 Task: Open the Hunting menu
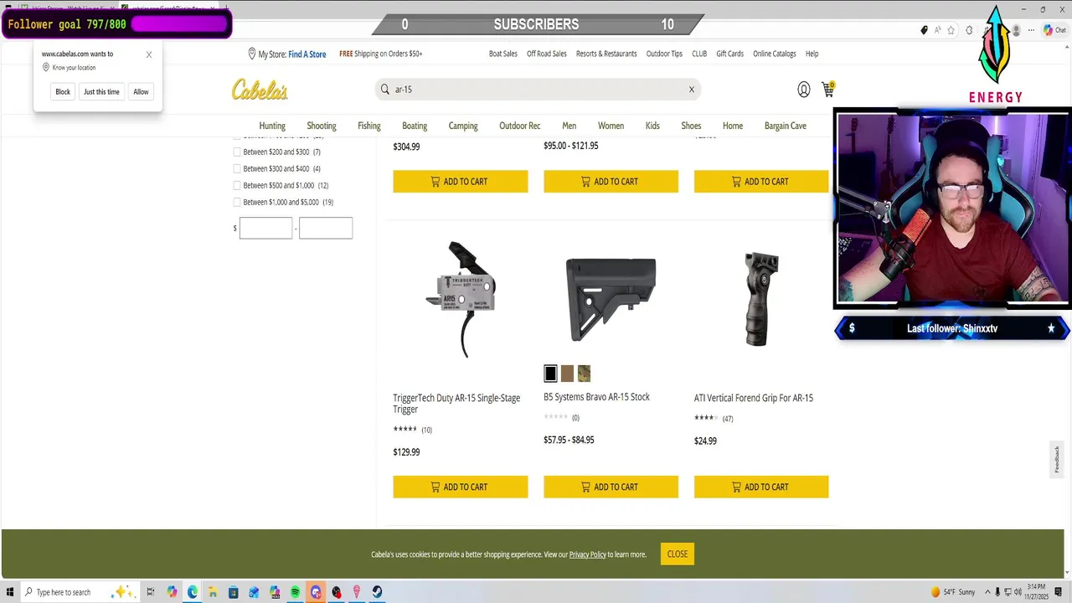tap(272, 126)
